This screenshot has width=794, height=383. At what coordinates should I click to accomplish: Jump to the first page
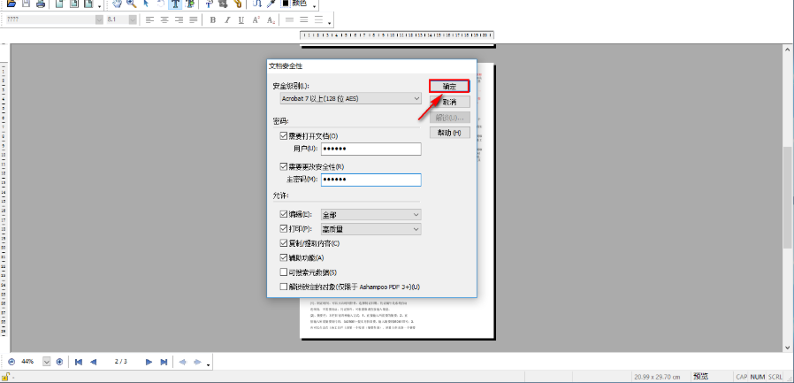click(79, 362)
